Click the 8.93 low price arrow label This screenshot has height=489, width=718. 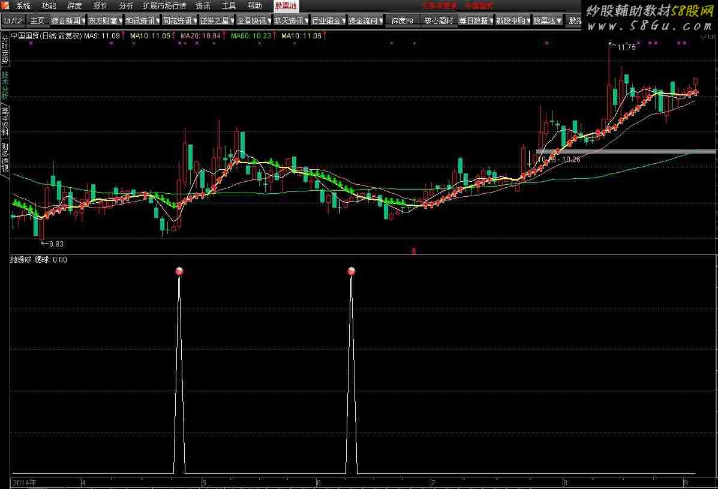tap(53, 244)
